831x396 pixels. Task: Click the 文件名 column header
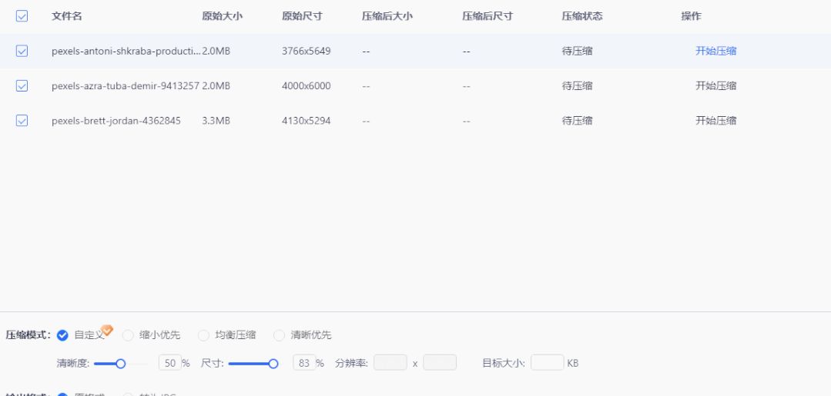(x=67, y=16)
